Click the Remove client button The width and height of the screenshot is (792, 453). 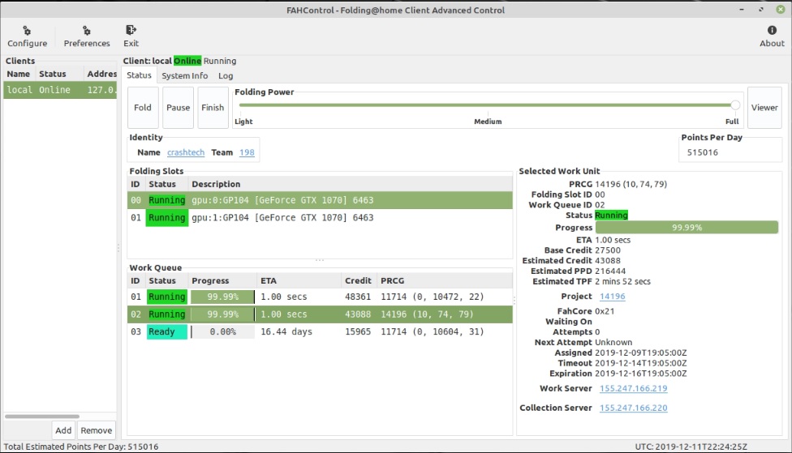coord(96,430)
